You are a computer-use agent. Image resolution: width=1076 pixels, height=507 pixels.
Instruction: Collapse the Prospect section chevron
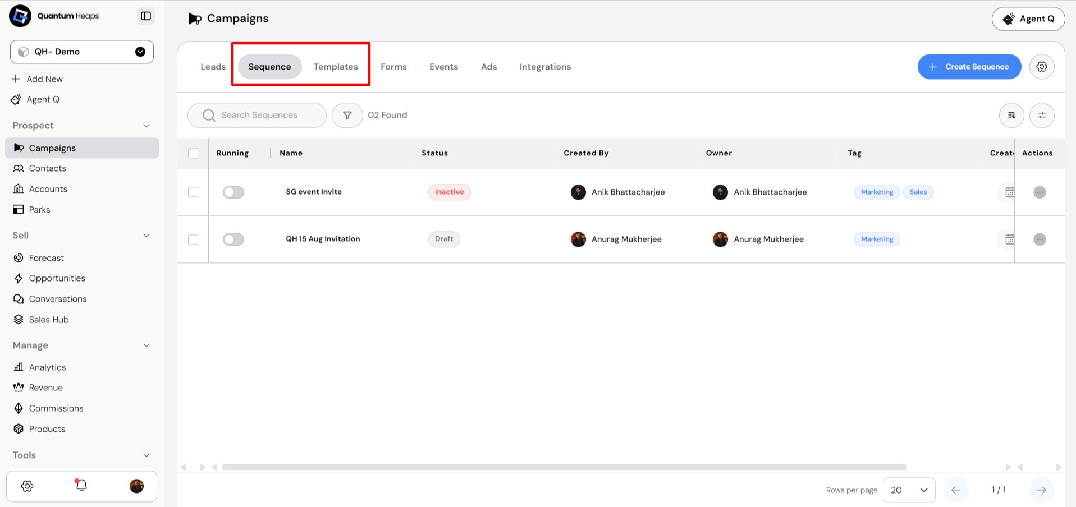[x=146, y=126]
